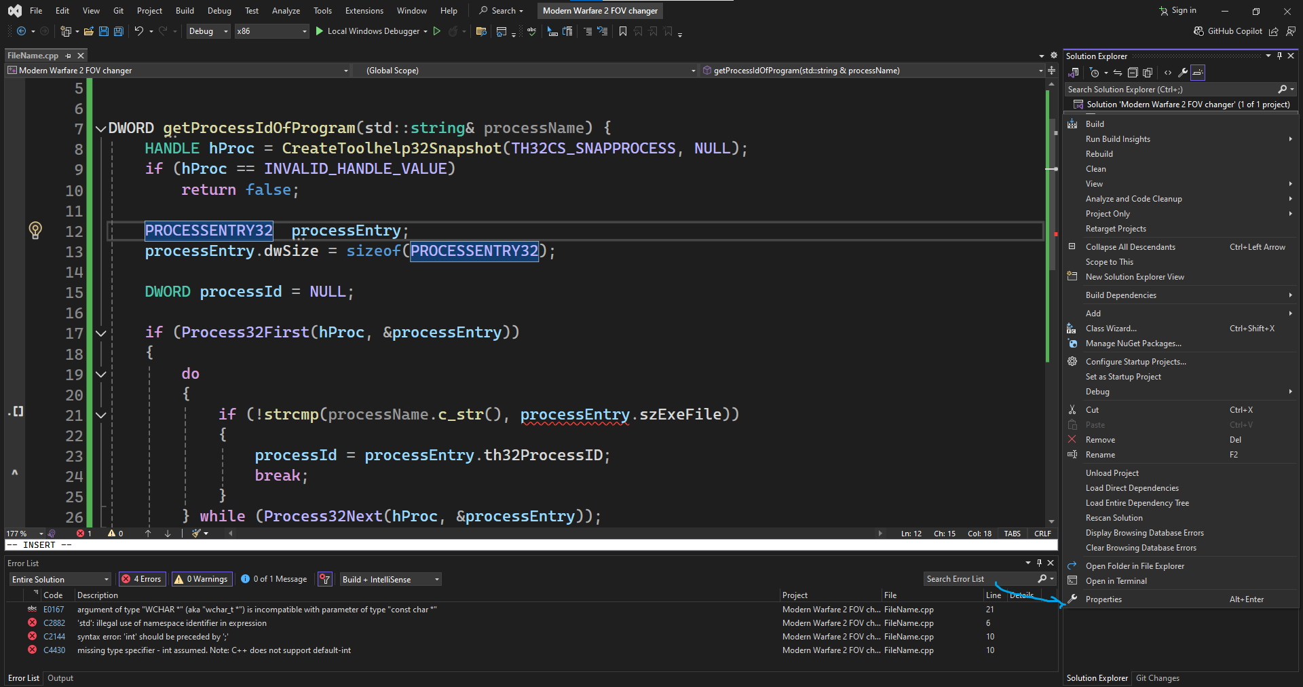1303x687 pixels.
Task: Click Collapse All icon in Solution Explorer toolbar
Action: coord(1133,73)
